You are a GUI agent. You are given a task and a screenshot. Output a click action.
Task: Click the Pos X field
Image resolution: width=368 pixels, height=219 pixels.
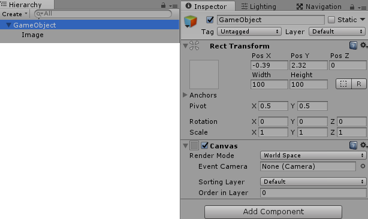[x=269, y=65]
